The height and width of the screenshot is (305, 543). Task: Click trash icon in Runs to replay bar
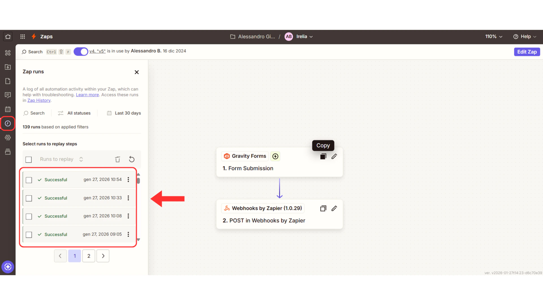click(118, 159)
